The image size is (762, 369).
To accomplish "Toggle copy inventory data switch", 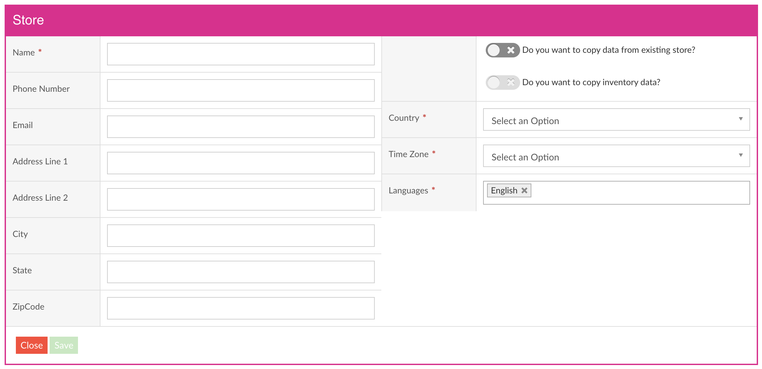I will pyautogui.click(x=502, y=83).
